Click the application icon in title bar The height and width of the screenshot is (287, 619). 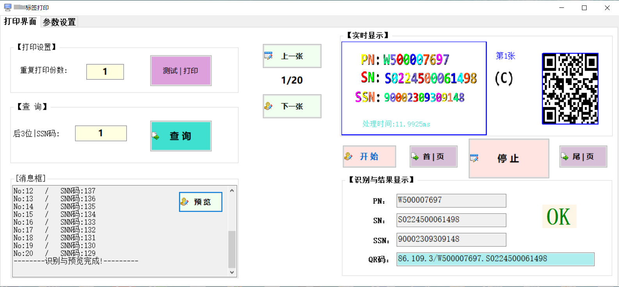[8, 7]
